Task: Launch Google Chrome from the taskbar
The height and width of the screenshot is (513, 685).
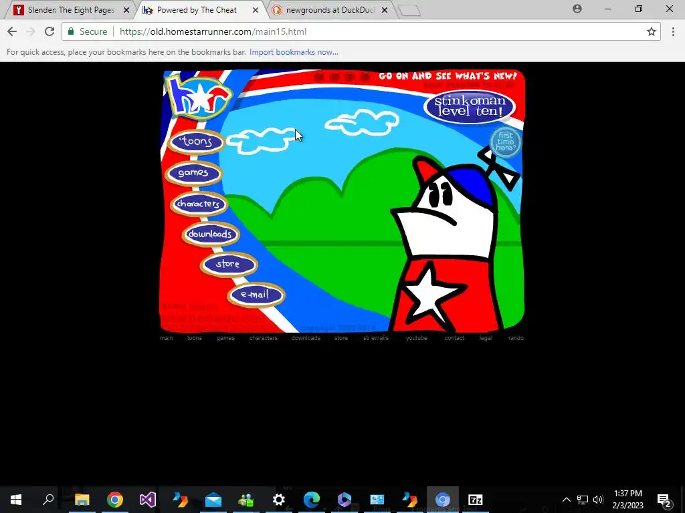Action: 115,500
